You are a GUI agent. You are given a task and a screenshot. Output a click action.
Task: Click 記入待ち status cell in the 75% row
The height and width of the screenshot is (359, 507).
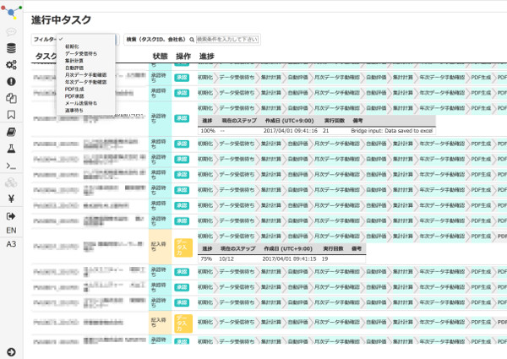coord(160,247)
